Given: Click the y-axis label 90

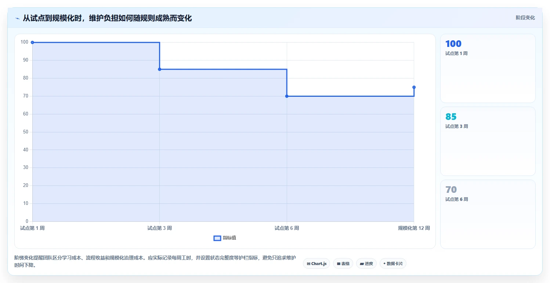Looking at the screenshot, I should (26, 60).
